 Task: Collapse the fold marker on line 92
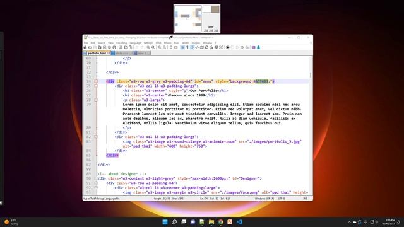point(96,188)
